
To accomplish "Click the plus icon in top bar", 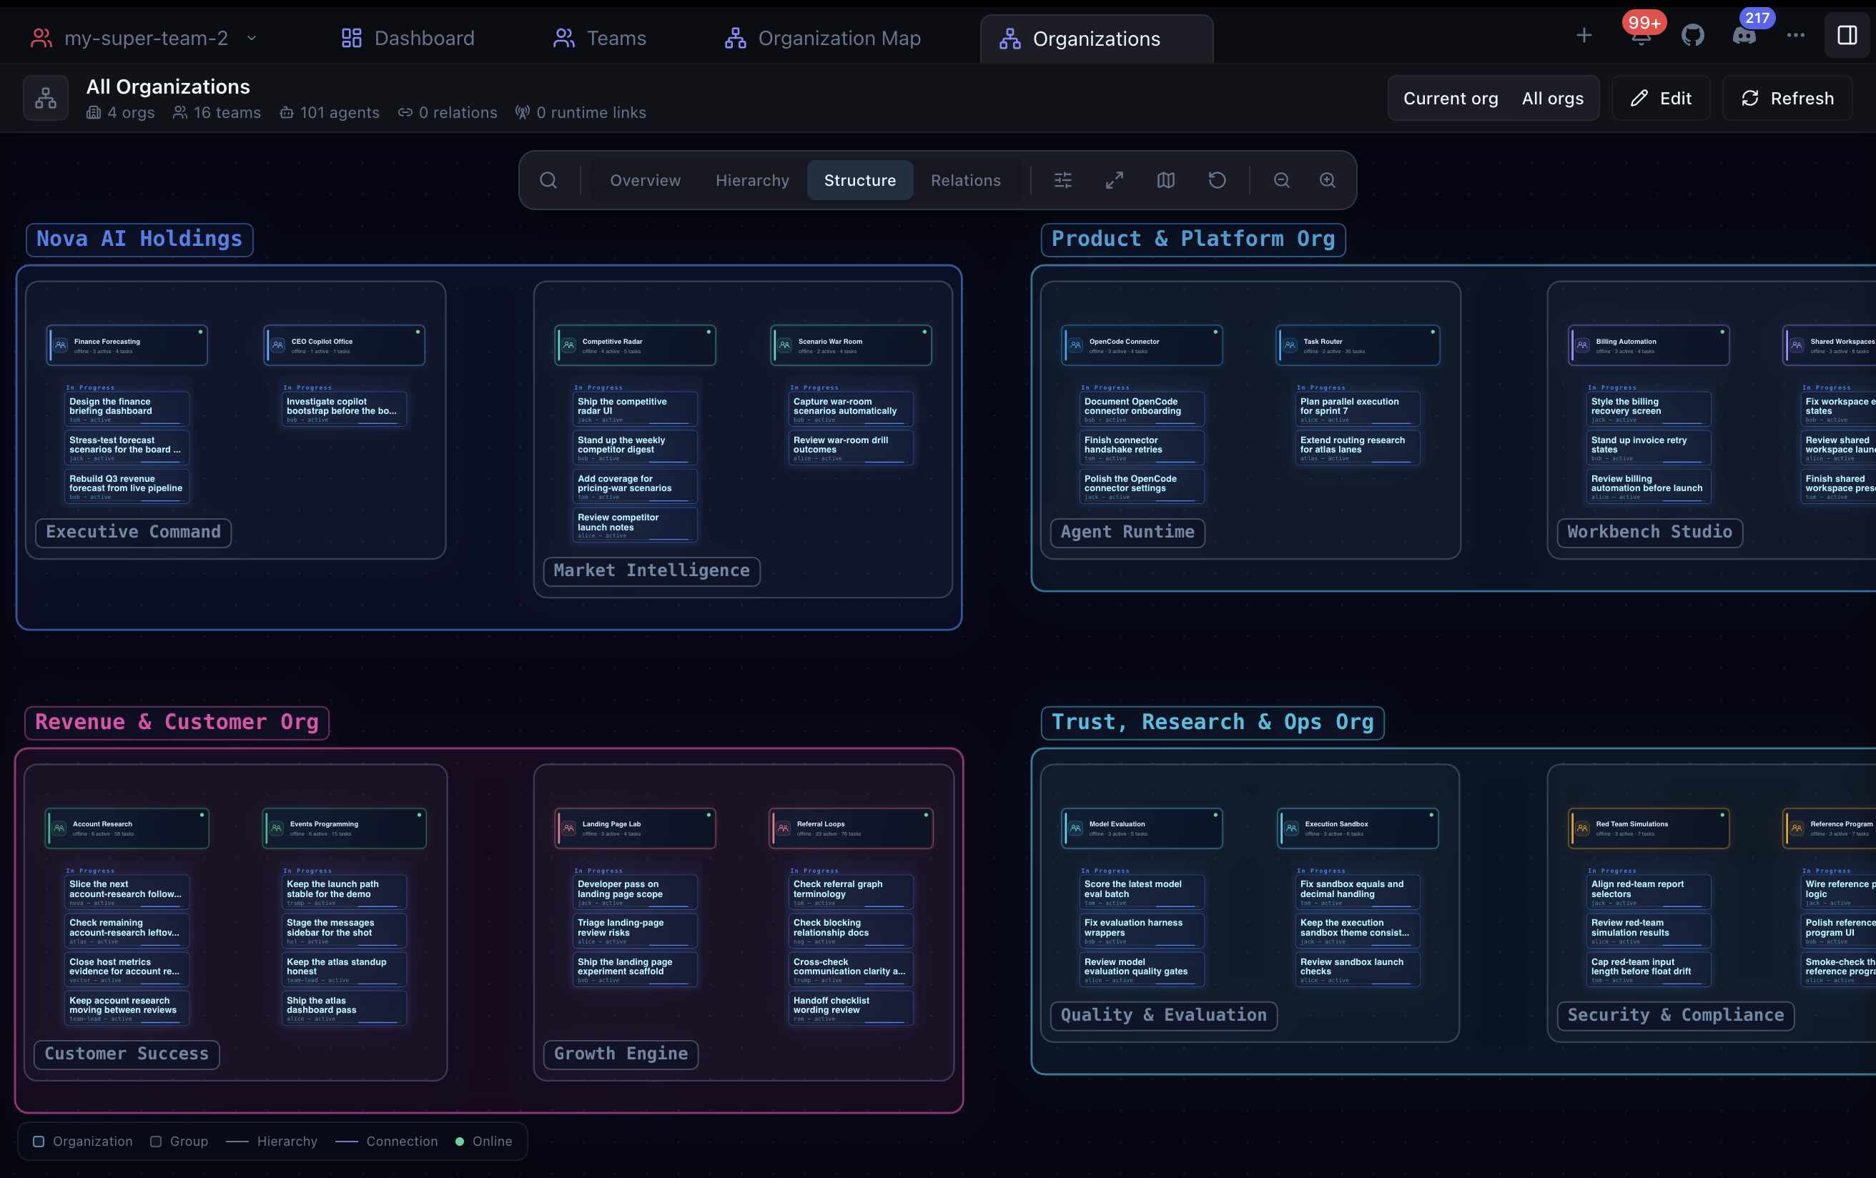I will 1584,35.
